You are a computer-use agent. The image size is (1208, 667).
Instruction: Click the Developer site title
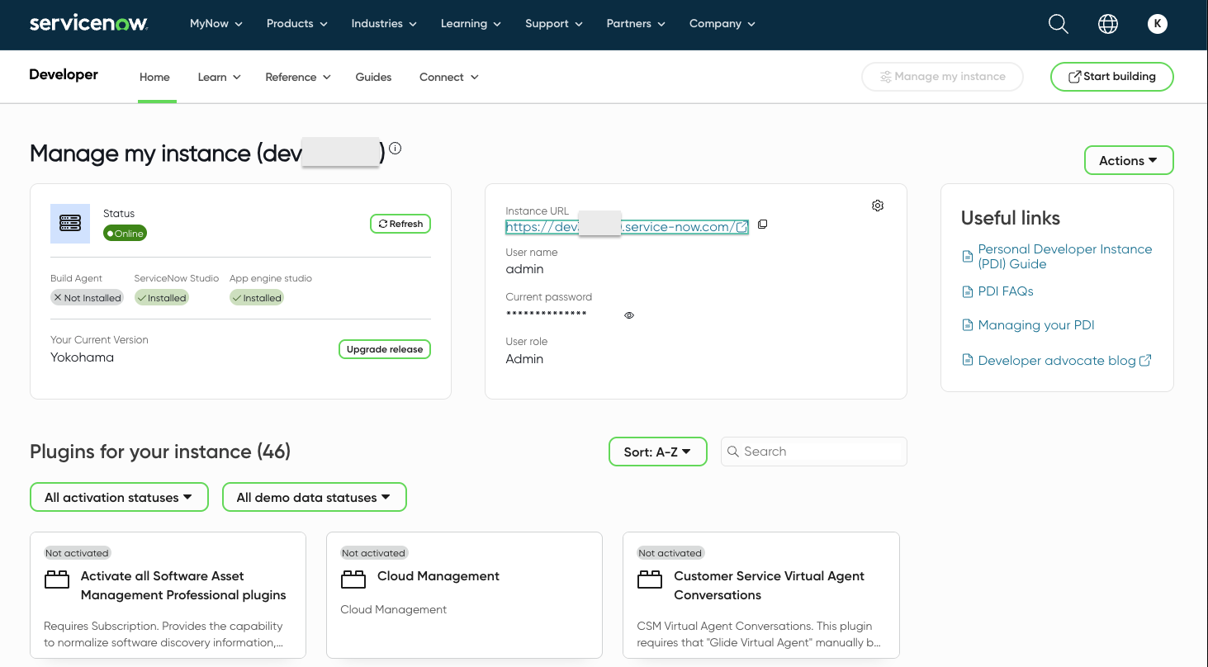pyautogui.click(x=64, y=74)
